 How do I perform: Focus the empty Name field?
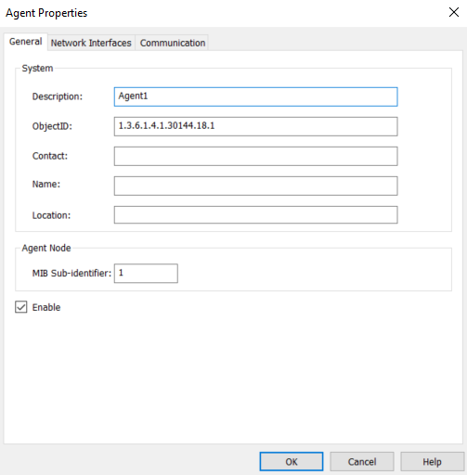[x=255, y=186]
